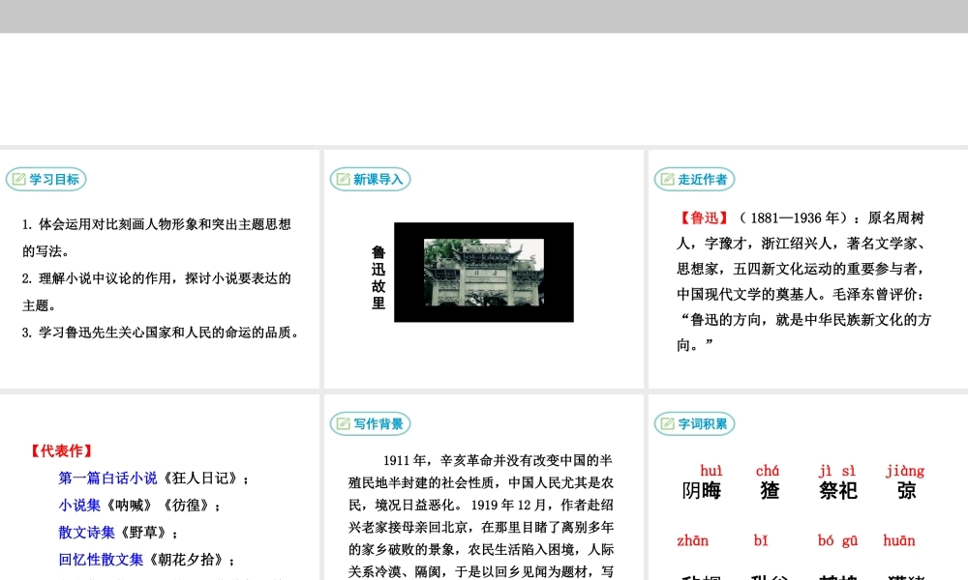Viewport: 968px width, 580px height.
Task: Click objective 1 about 对比刻画人物形象
Action: 156,238
